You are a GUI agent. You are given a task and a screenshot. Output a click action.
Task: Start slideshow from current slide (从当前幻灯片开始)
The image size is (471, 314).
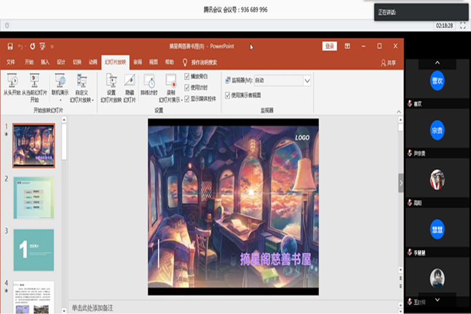pos(34,80)
